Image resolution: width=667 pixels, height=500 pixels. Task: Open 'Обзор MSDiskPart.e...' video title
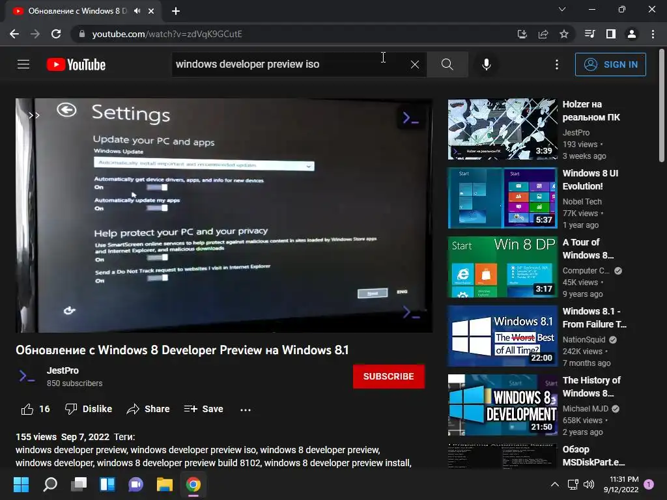(x=594, y=455)
